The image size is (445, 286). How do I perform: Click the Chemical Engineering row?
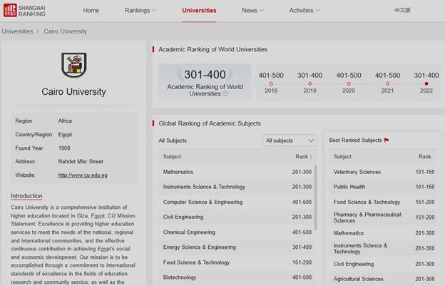pos(237,232)
